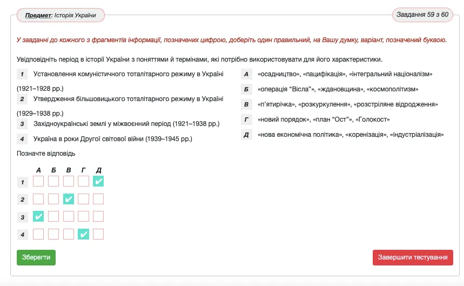
Task: Uncheck the Д checkbox in row 1
Action: tap(98, 182)
